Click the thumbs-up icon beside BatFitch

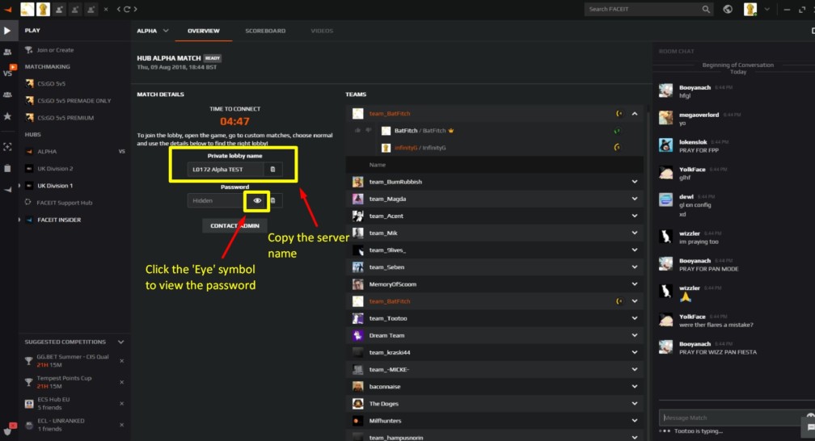pos(357,130)
